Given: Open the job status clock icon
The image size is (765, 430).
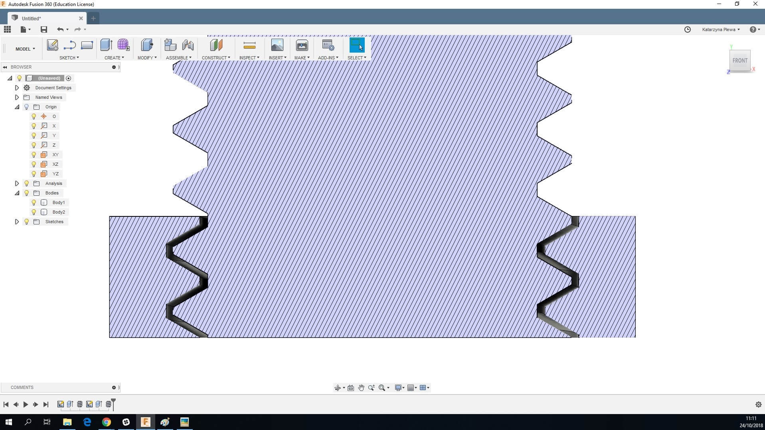Looking at the screenshot, I should pos(687,29).
